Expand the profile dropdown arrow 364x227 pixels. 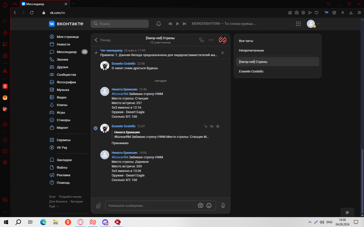(318, 24)
